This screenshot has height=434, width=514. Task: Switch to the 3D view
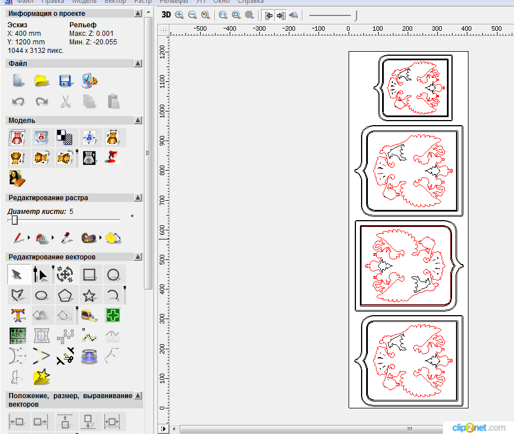point(166,15)
